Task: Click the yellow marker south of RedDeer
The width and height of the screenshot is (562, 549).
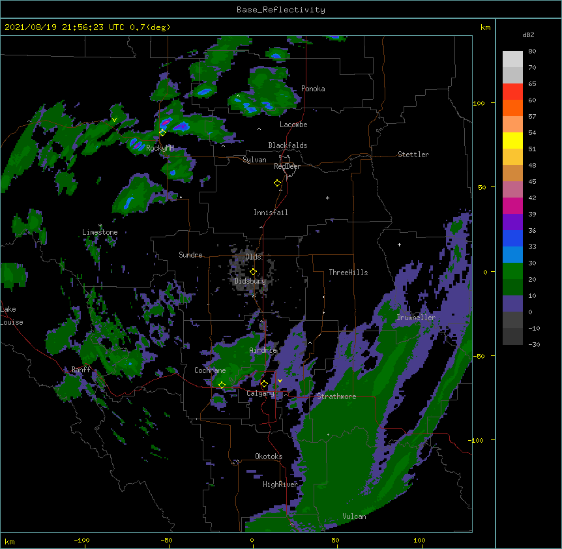Action: pyautogui.click(x=278, y=183)
